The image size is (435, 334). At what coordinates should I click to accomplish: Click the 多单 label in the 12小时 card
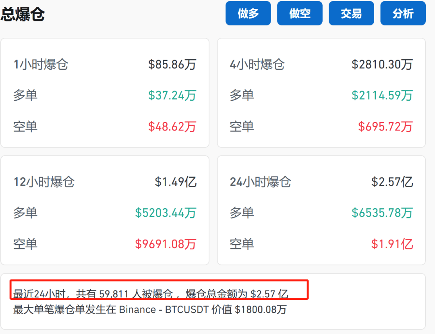click(25, 213)
